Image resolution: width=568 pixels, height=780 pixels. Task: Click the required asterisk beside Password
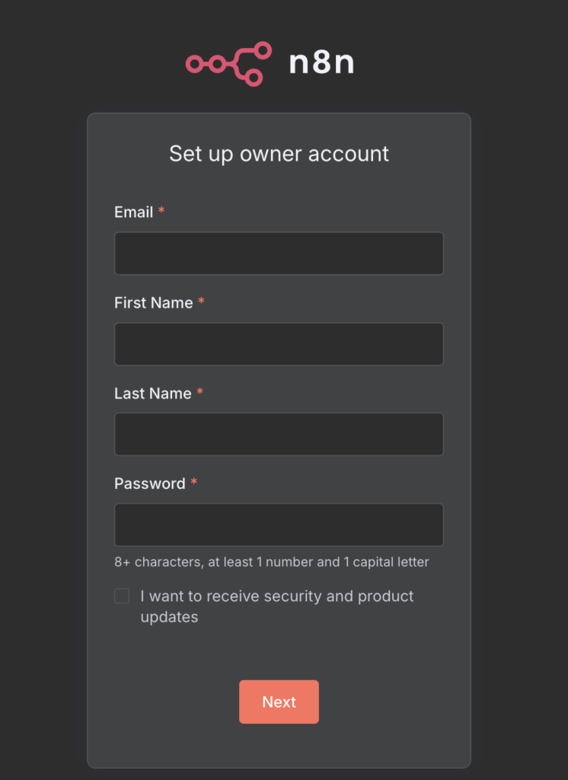pyautogui.click(x=193, y=482)
